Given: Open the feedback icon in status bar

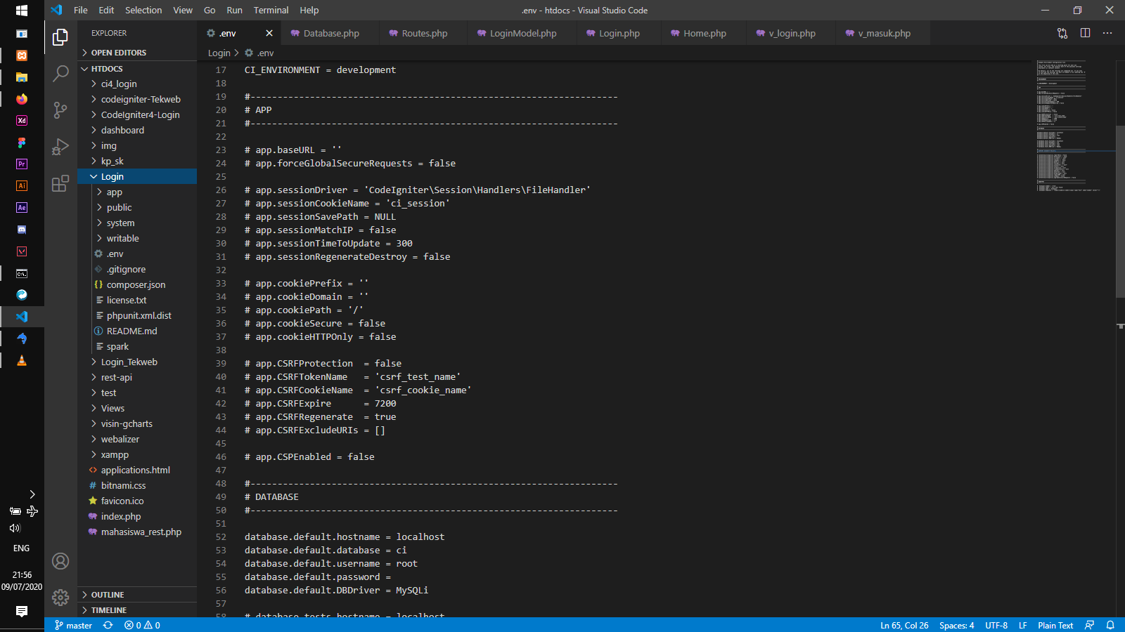Looking at the screenshot, I should click(x=1089, y=625).
